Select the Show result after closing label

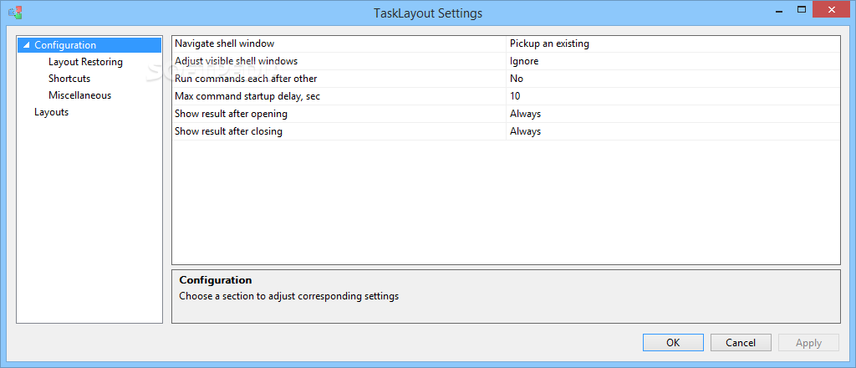click(x=228, y=131)
